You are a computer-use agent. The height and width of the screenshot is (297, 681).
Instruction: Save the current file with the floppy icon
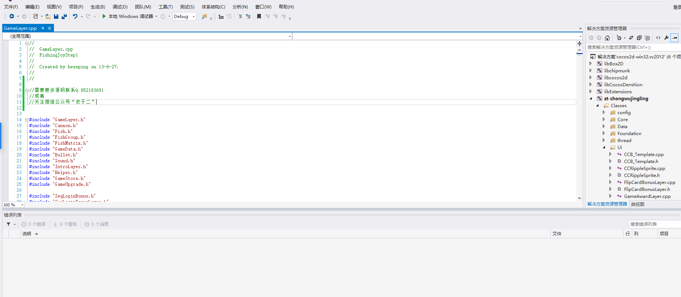(x=56, y=16)
